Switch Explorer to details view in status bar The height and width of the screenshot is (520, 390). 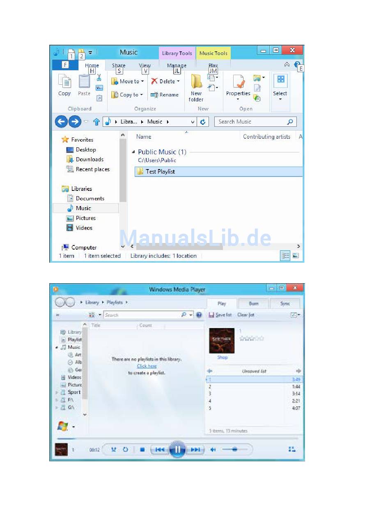click(285, 256)
